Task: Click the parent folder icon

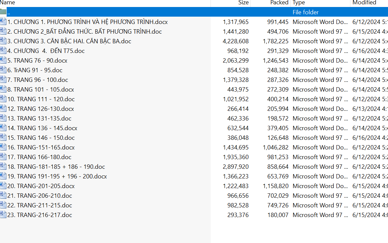Action: click(x=3, y=12)
